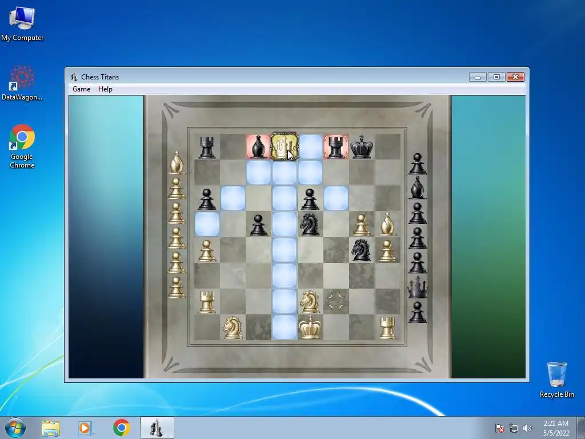585x439 pixels.
Task: Move queen to highlighted square a5
Action: 207,224
